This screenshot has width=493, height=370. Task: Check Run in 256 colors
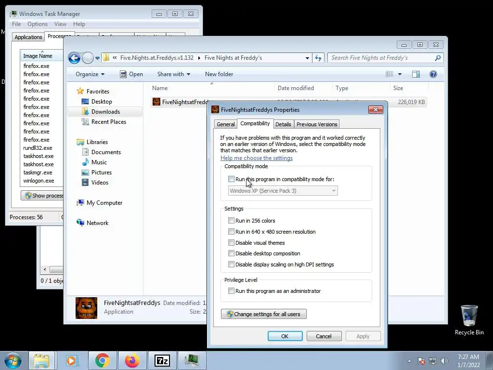231,221
